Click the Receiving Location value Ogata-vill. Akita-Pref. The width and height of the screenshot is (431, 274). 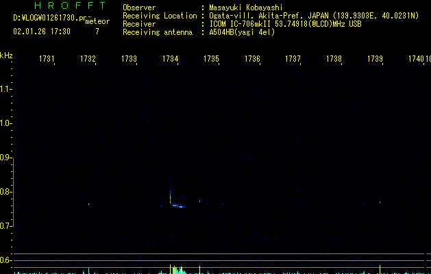tap(257, 16)
